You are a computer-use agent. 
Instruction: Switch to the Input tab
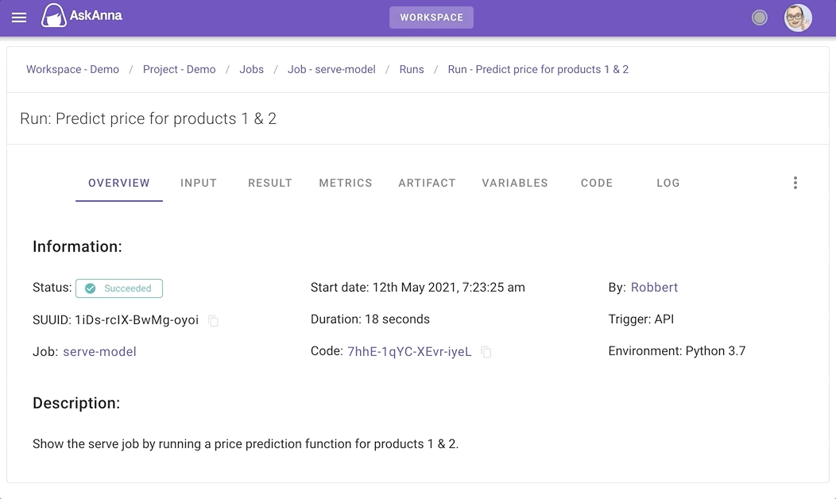coord(199,183)
